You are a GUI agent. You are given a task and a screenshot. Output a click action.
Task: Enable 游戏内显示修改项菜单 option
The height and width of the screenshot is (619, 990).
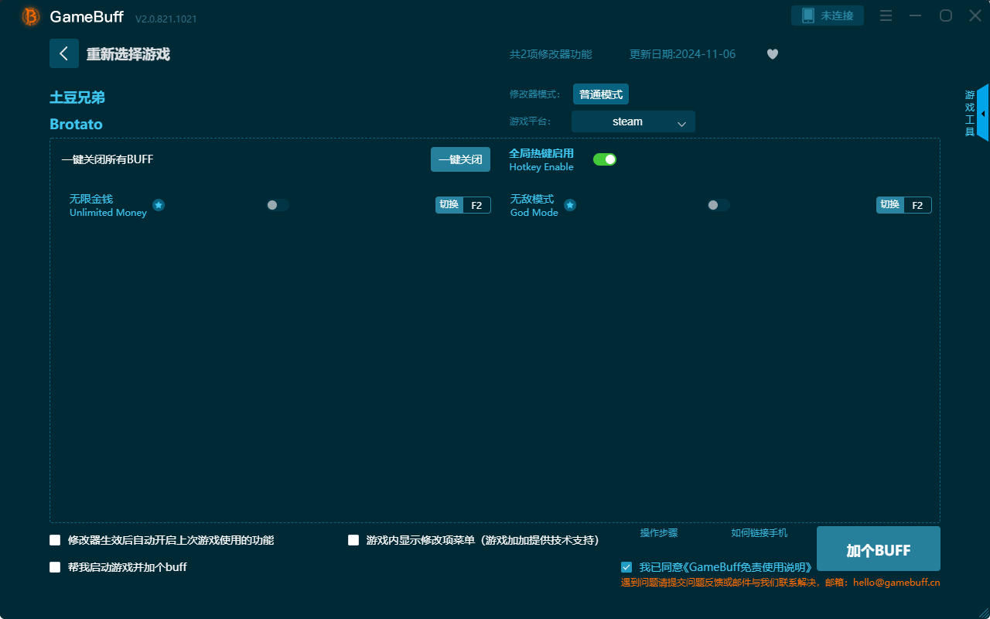tap(354, 540)
